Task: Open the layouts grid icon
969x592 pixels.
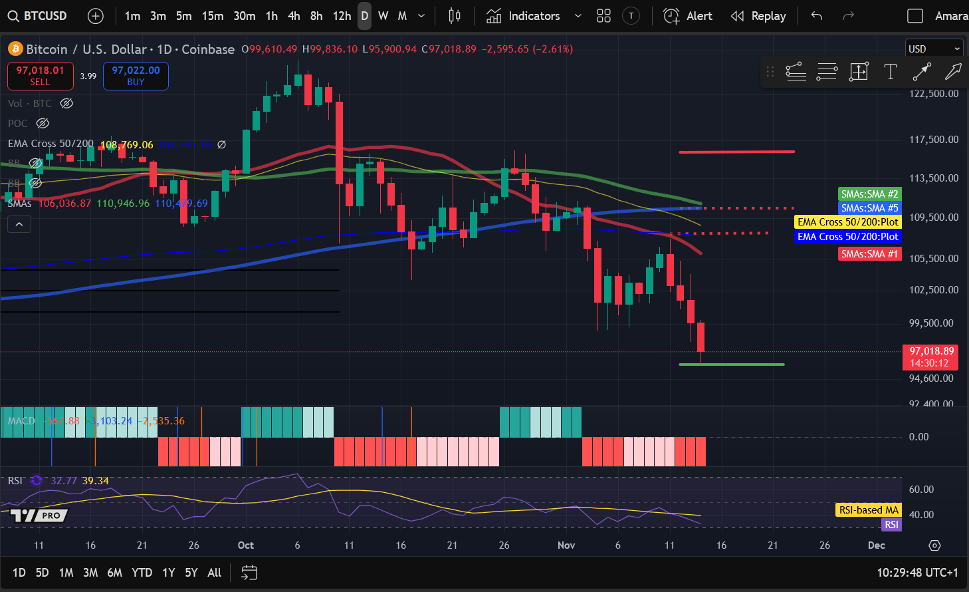Action: 603,15
